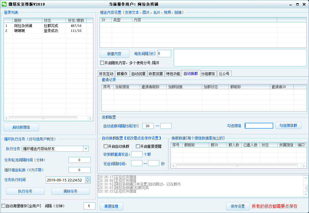Click the 执行任务 button

click(x=25, y=191)
